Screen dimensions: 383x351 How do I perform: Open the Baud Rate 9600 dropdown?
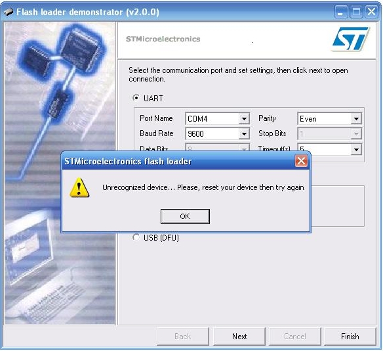(244, 134)
